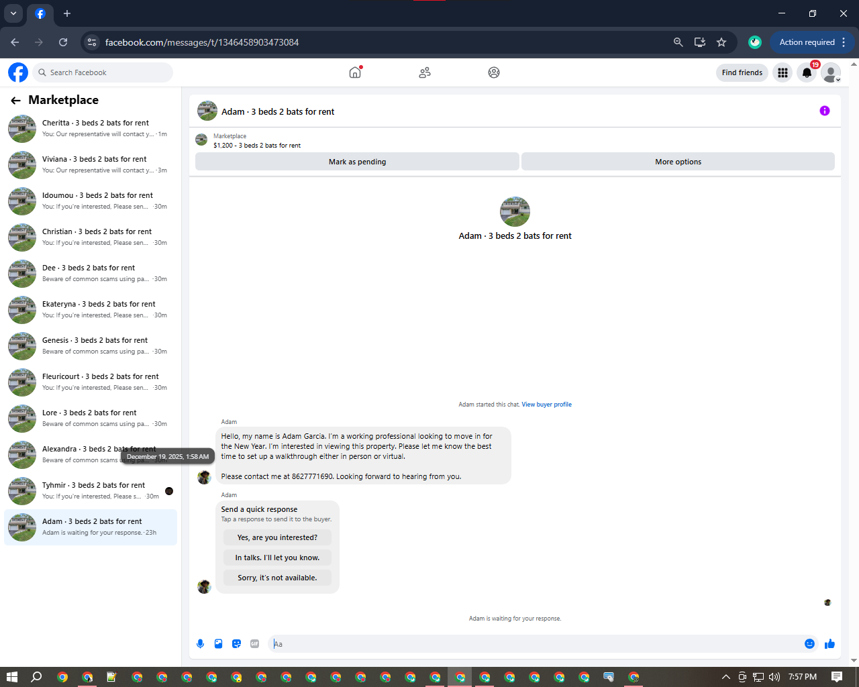
Task: Click the install app icon in address bar
Action: pos(700,42)
